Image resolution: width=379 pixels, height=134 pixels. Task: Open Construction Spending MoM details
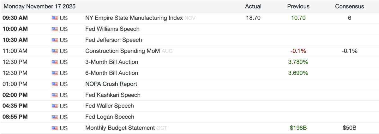pos(123,51)
